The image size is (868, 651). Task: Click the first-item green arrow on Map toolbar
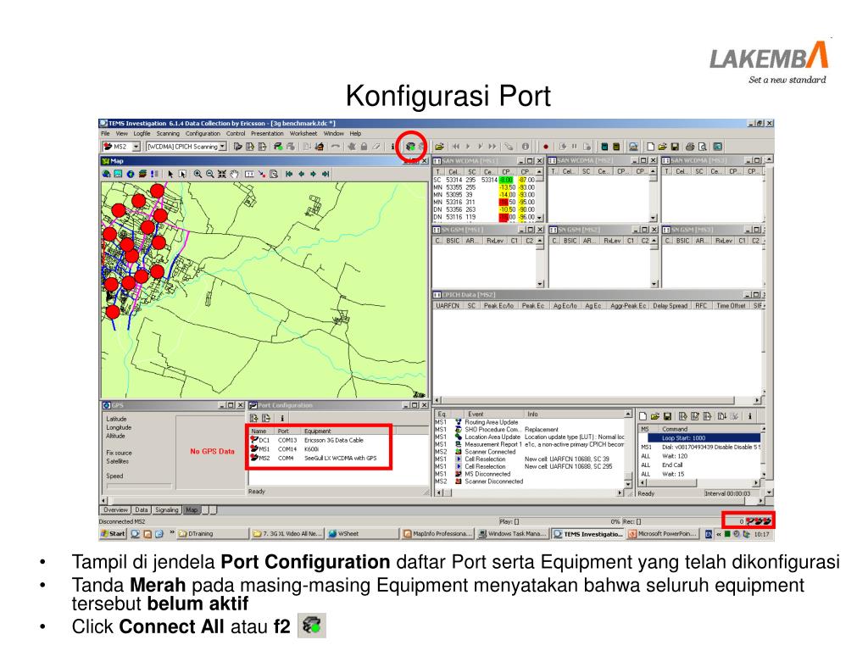289,174
